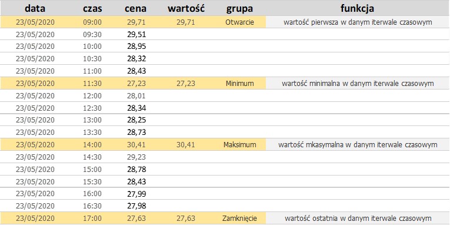The width and height of the screenshot is (450, 225).
Task: Click the 'wartość' column header
Action: pos(186,9)
